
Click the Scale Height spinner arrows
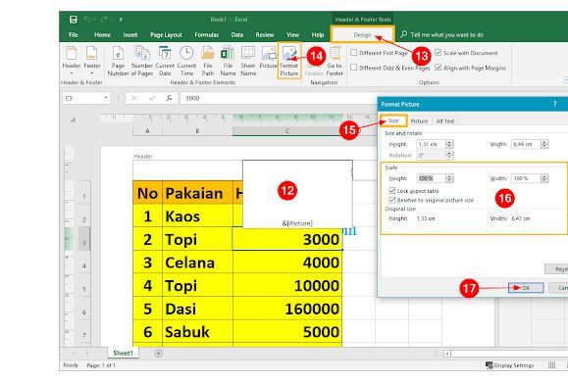449,178
